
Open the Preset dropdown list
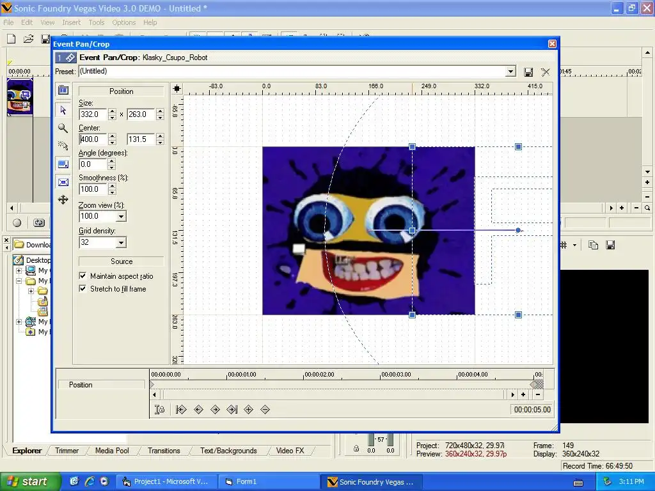[x=510, y=72]
